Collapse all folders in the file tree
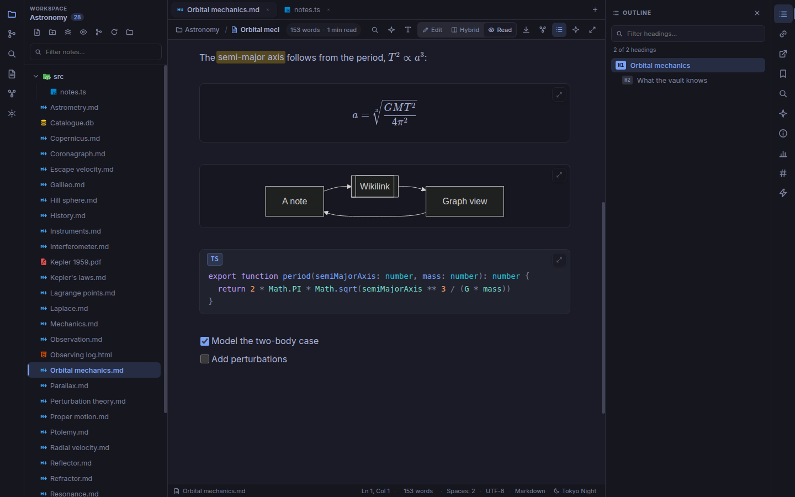795x497 pixels. (68, 32)
